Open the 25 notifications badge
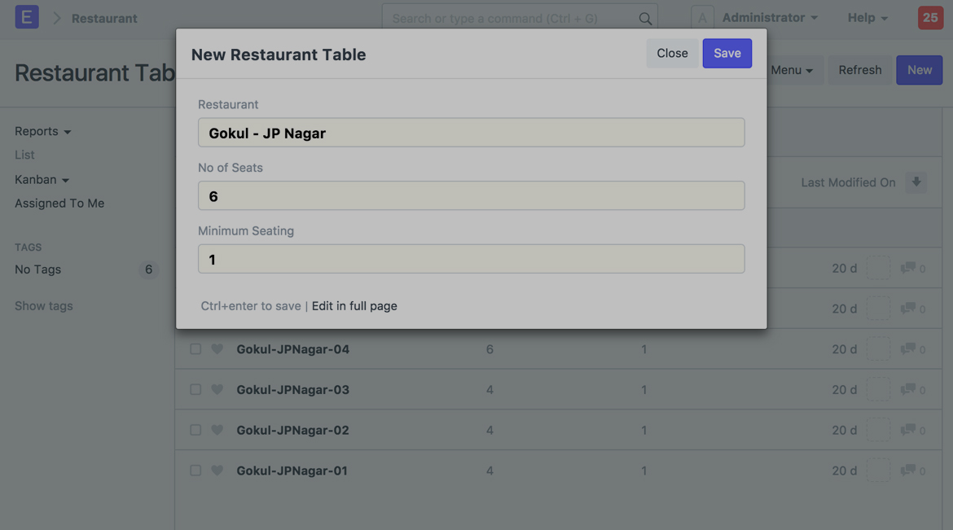This screenshot has height=530, width=953. [x=930, y=17]
